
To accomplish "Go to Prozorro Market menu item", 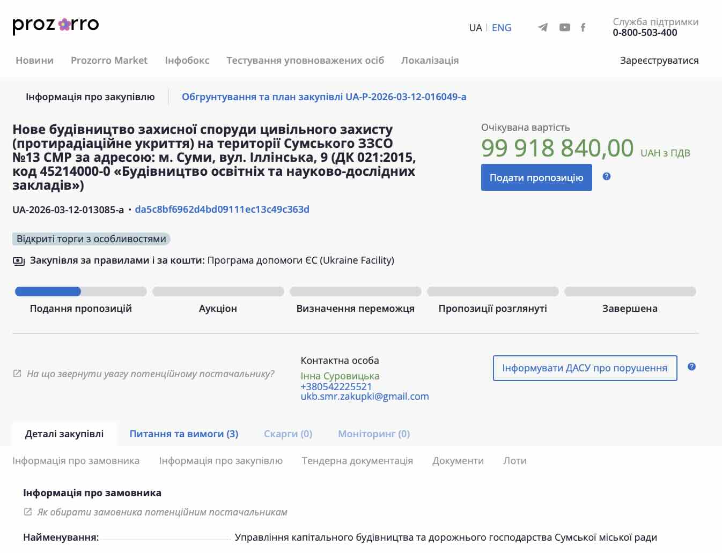I will pyautogui.click(x=109, y=61).
